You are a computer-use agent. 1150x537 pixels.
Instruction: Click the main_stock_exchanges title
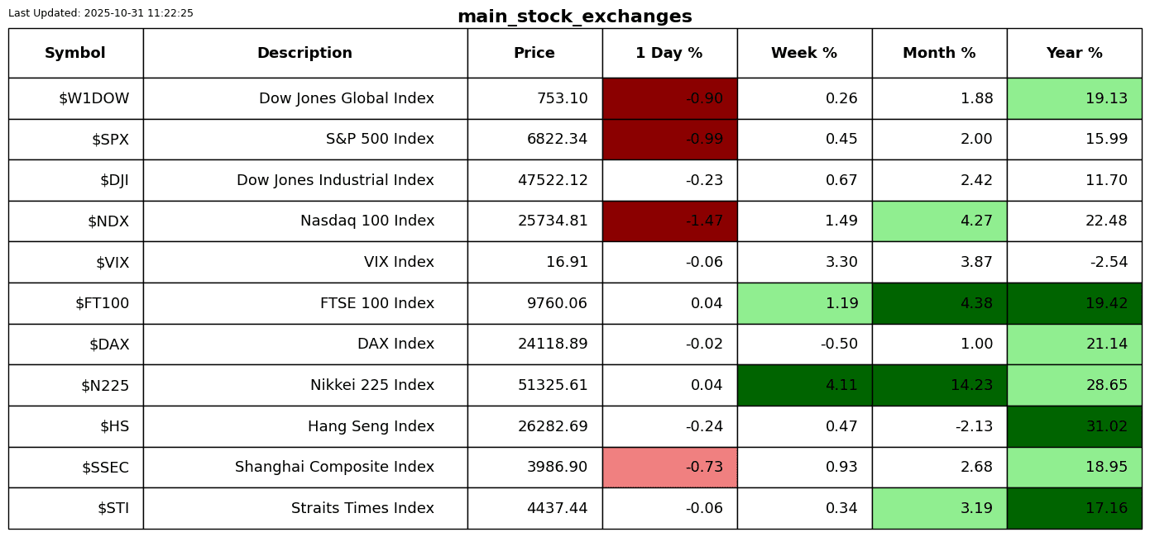point(574,17)
